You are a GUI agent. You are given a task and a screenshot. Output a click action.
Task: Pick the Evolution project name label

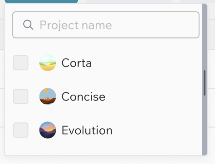[x=87, y=130]
